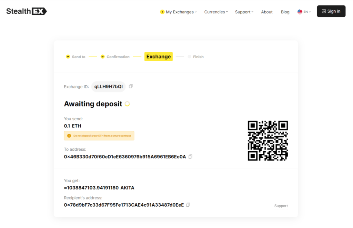Click the Awaiting deposit loading spinner
This screenshot has height=228, width=353.
tap(127, 104)
